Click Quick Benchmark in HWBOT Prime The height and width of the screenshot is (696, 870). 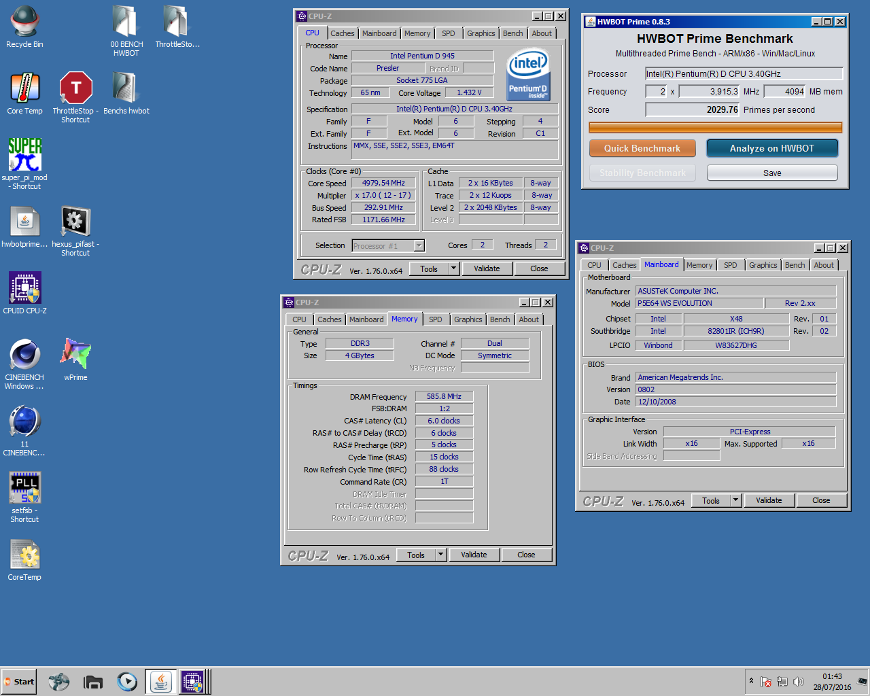pyautogui.click(x=642, y=148)
